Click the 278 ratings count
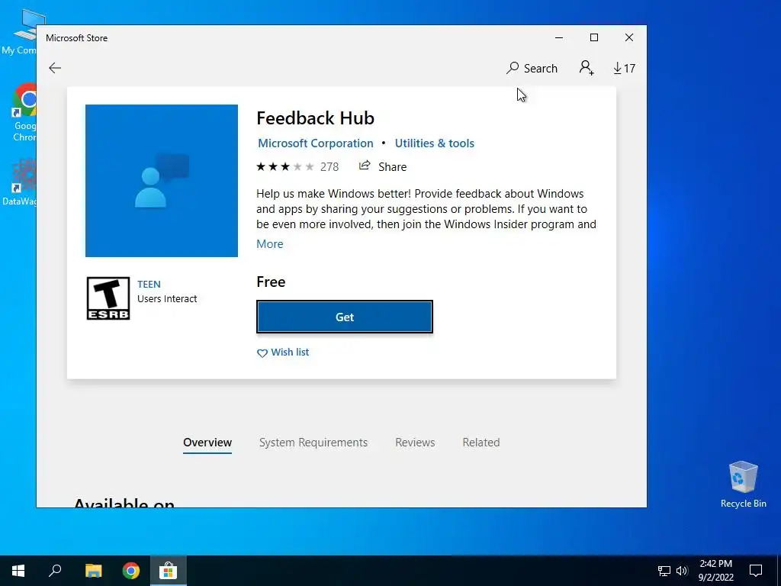The width and height of the screenshot is (781, 586). pyautogui.click(x=329, y=167)
